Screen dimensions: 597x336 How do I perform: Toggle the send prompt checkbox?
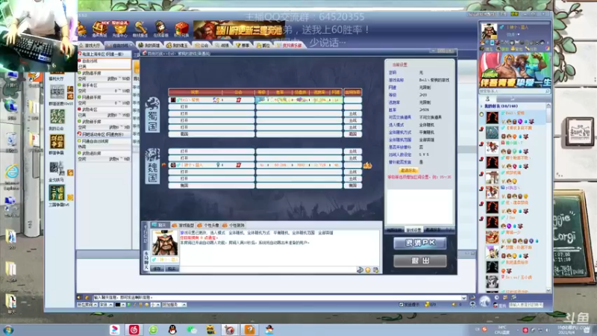401,305
